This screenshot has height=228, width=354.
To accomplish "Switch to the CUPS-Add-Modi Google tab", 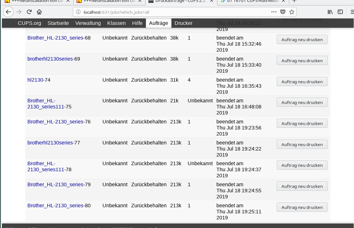I will click(x=252, y=1).
